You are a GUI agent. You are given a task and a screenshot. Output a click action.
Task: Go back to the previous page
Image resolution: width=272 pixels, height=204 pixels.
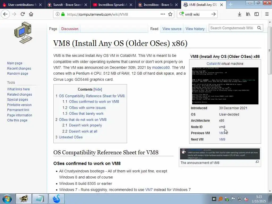(5, 14)
